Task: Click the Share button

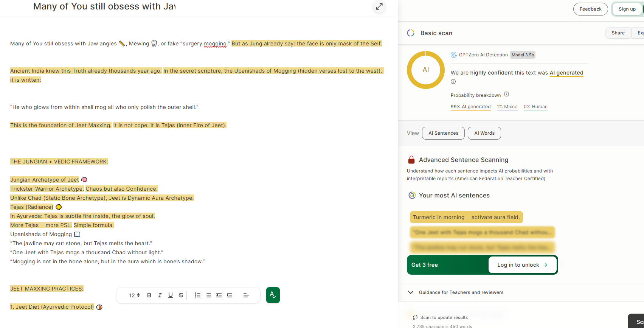Action: [x=618, y=33]
